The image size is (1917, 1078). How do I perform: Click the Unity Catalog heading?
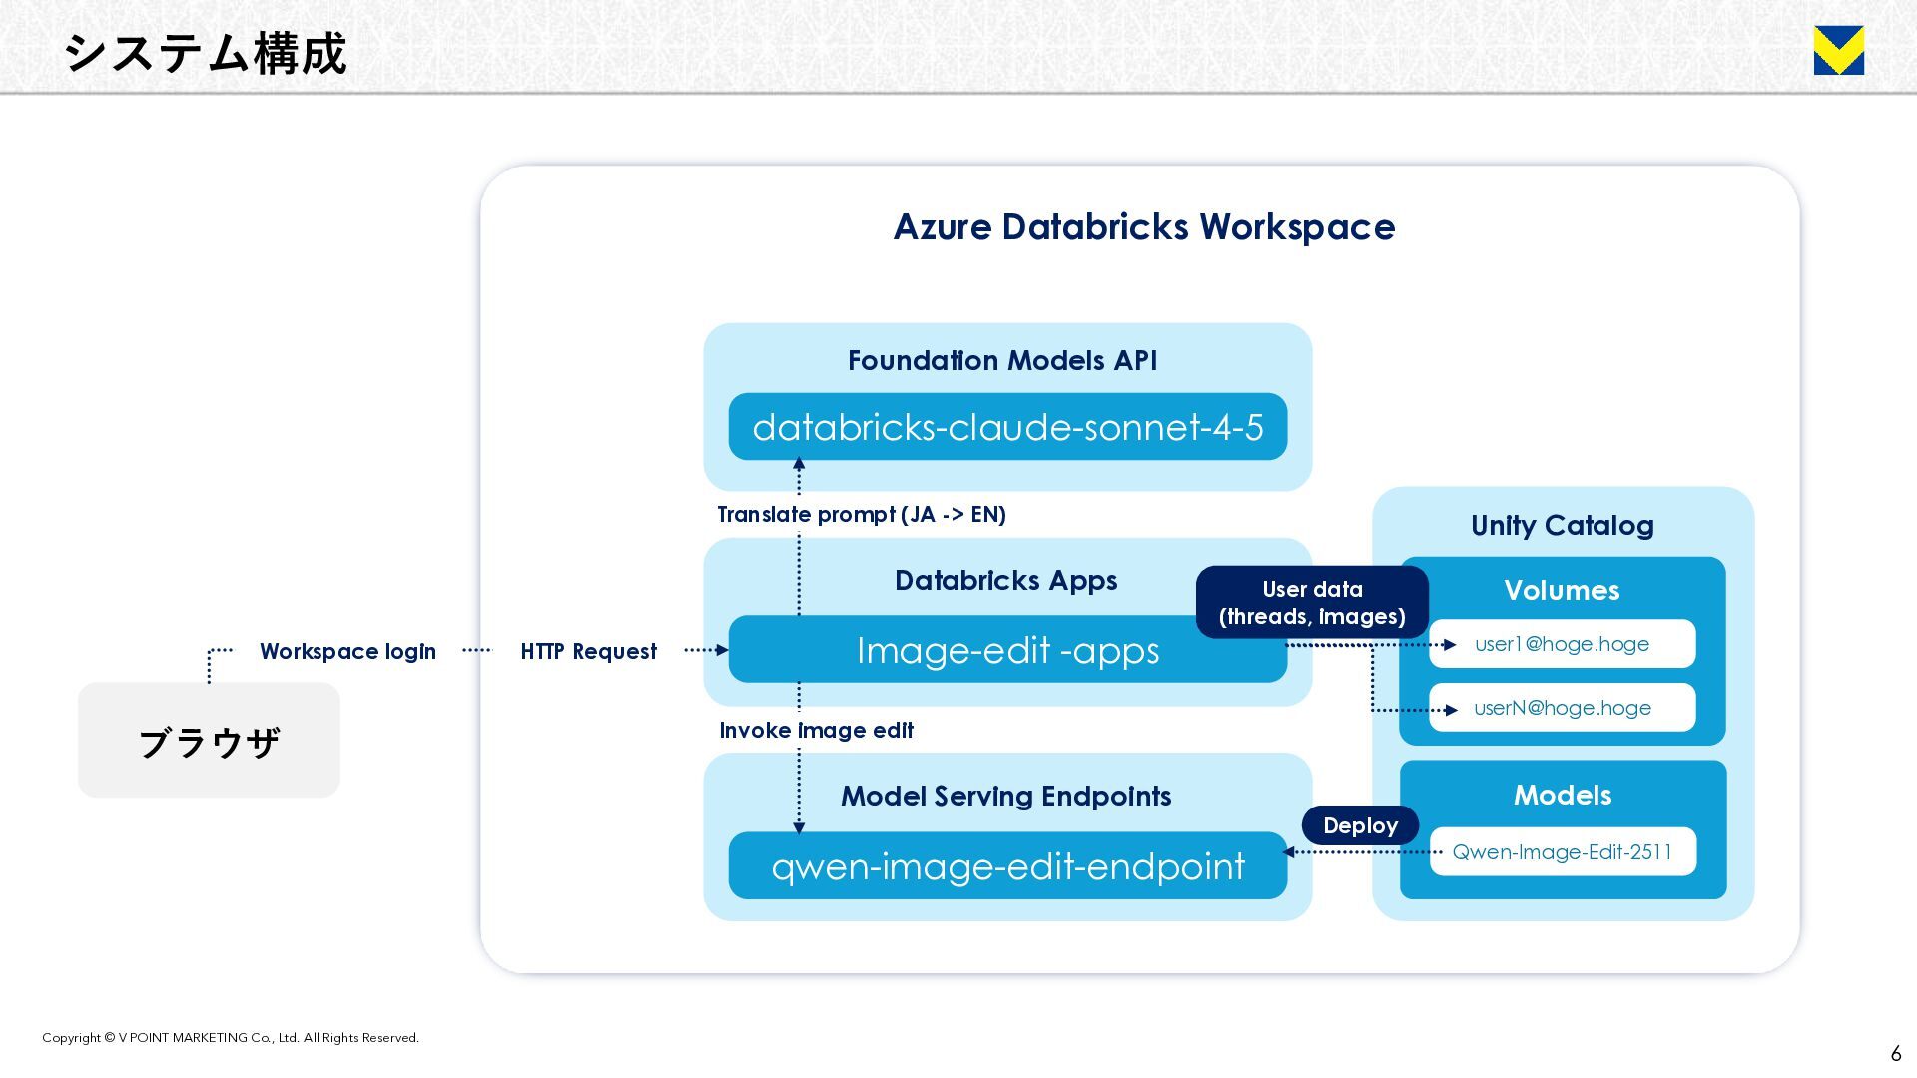[x=1562, y=526]
